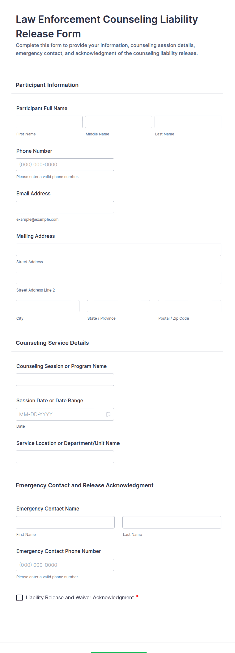Check the Liability Release and Waiver Acknowledgment box

[19, 597]
